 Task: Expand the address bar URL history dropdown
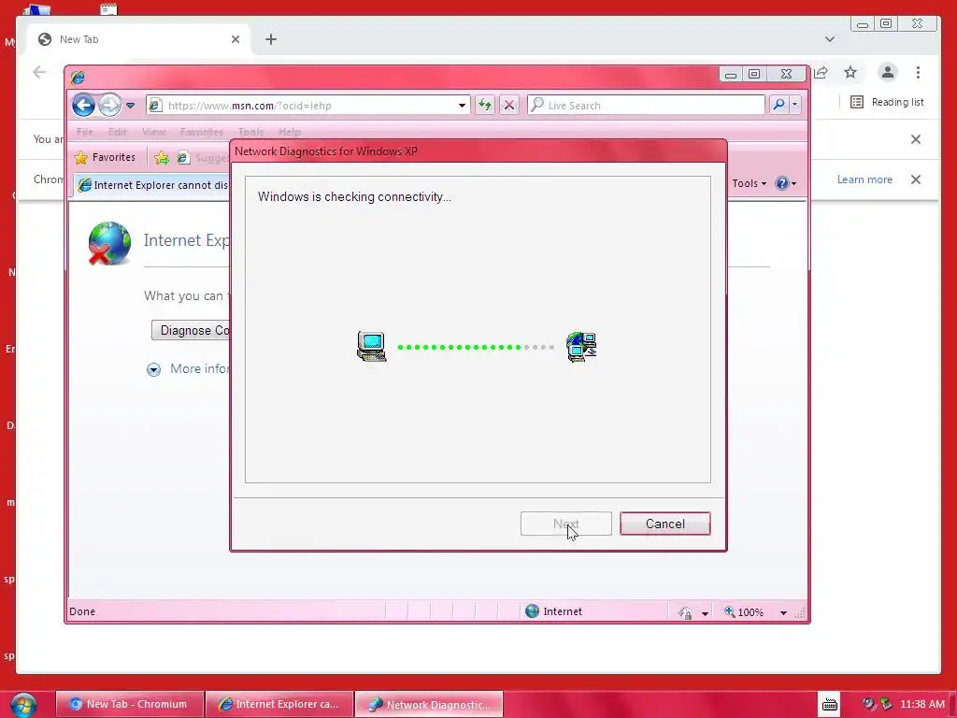[462, 105]
